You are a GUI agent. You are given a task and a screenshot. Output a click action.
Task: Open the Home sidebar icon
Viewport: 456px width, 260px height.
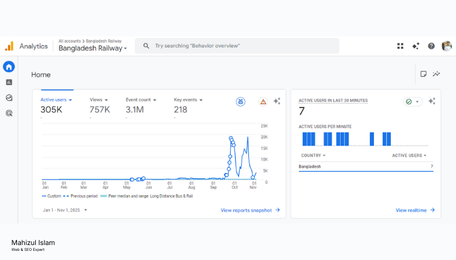pyautogui.click(x=8, y=67)
